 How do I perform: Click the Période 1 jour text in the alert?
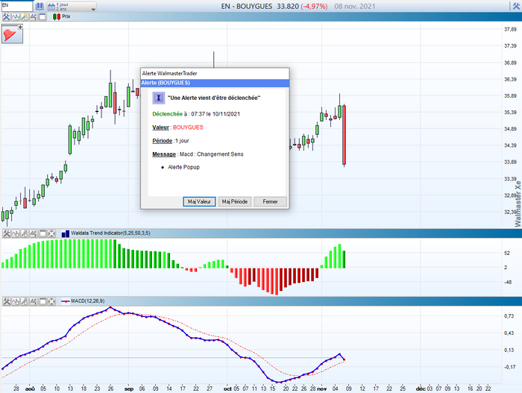[171, 141]
